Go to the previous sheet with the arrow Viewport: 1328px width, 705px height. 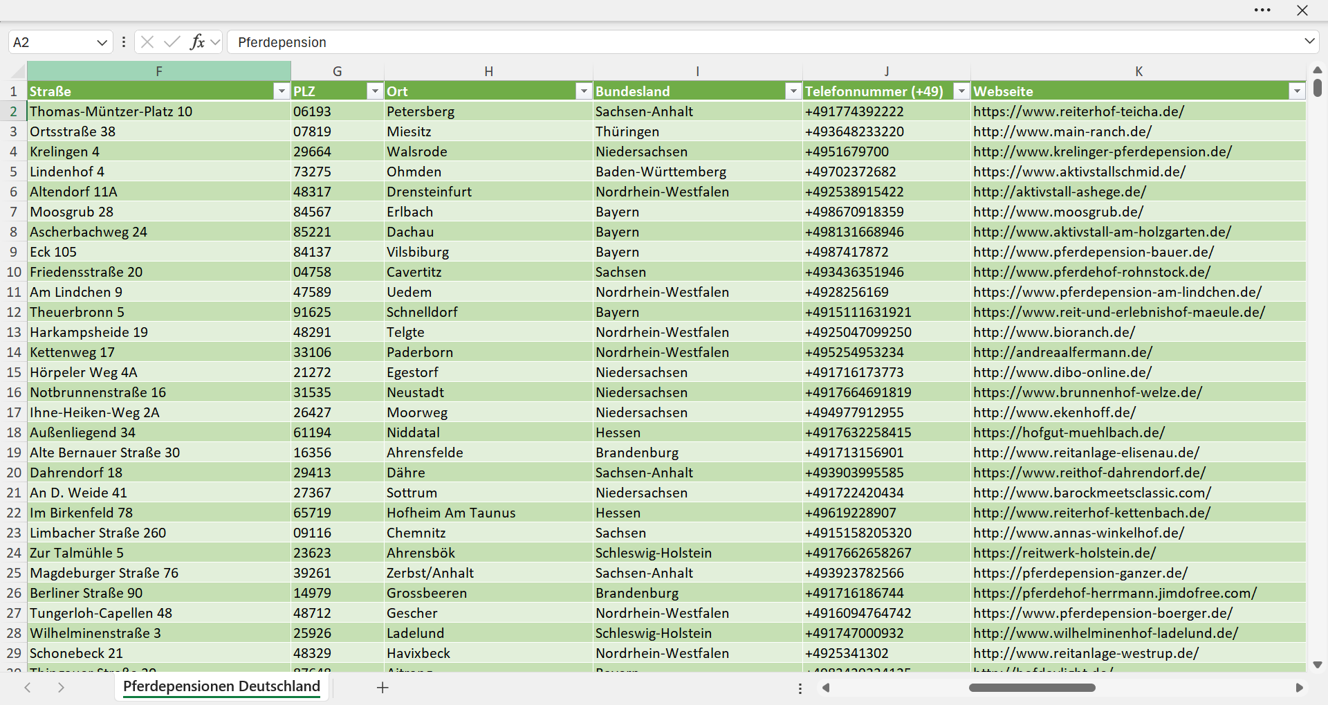(x=28, y=687)
